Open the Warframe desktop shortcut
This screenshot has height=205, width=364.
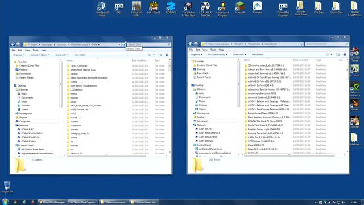[x=257, y=7]
